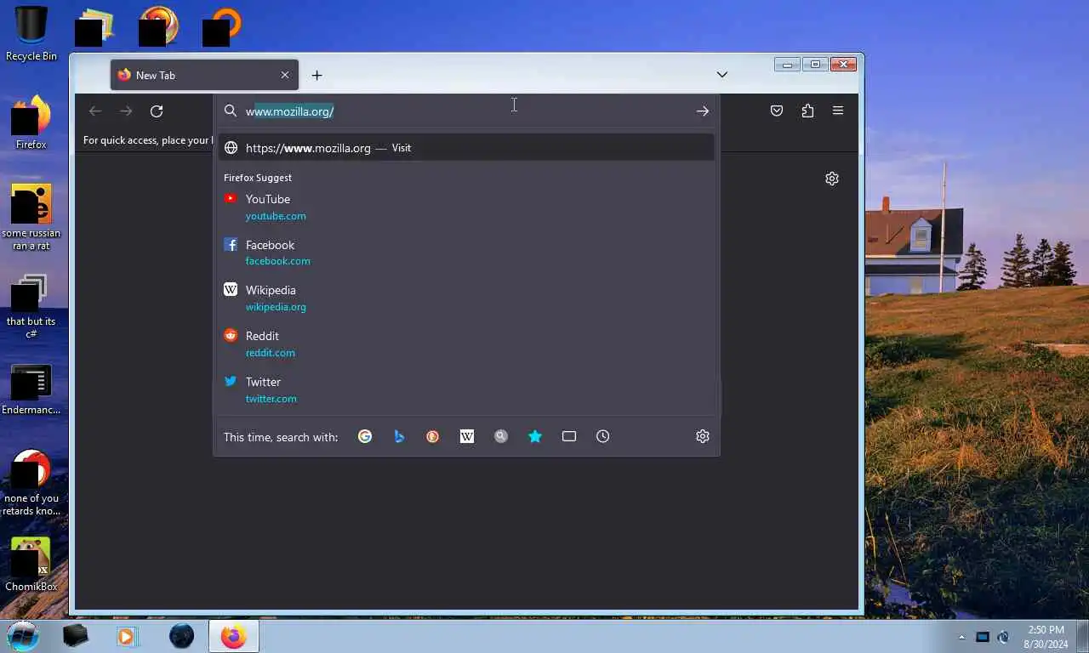This screenshot has width=1089, height=653.
Task: Visit the https://www.mozilla.org suggestion
Action: click(466, 148)
